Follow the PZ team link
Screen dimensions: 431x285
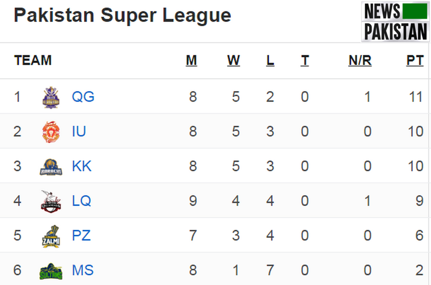(x=81, y=236)
